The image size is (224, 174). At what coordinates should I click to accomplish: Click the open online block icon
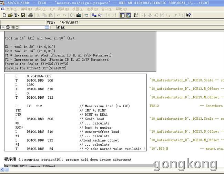[17, 15]
